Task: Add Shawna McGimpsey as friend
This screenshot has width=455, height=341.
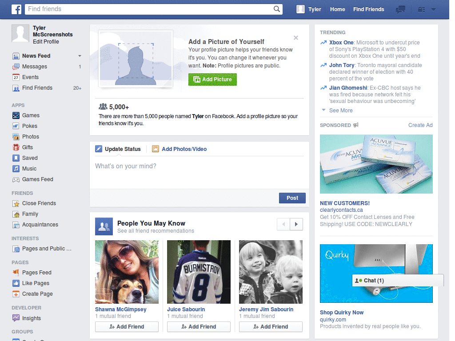Action: [127, 327]
